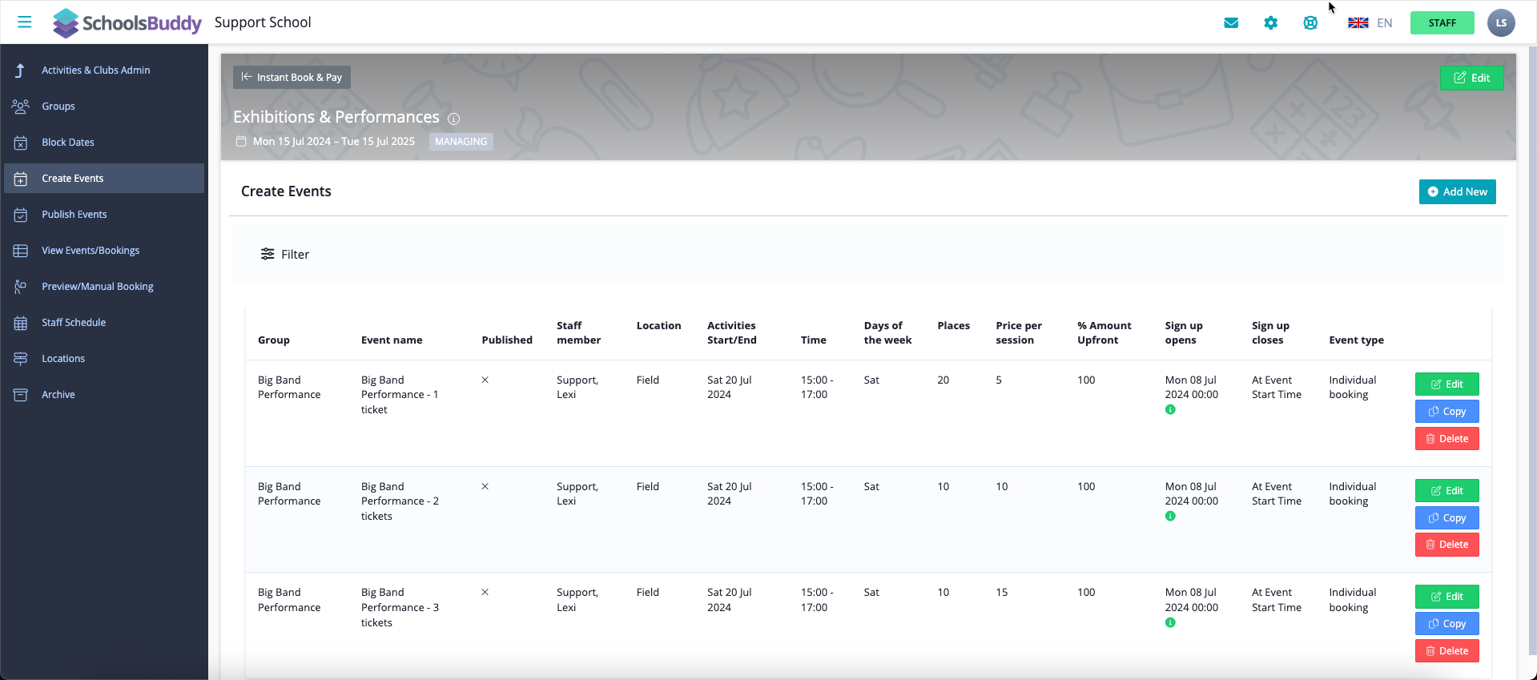The width and height of the screenshot is (1537, 680).
Task: Copy Big Band Performance - 1 ticket
Action: tap(1446, 411)
